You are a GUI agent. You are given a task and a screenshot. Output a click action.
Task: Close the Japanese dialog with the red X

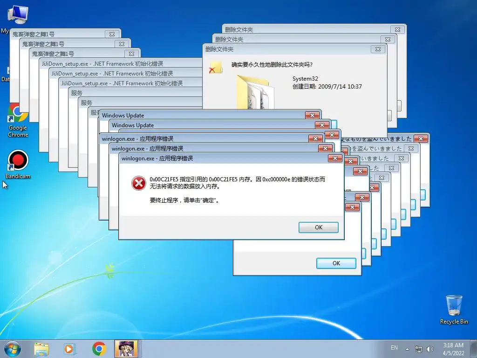(421, 139)
